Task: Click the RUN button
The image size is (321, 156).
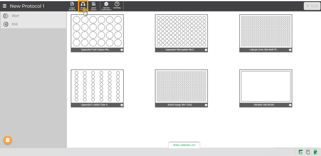Action: [x=312, y=6]
